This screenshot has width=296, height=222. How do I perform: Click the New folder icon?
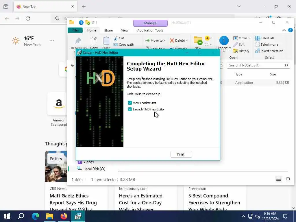point(198,40)
